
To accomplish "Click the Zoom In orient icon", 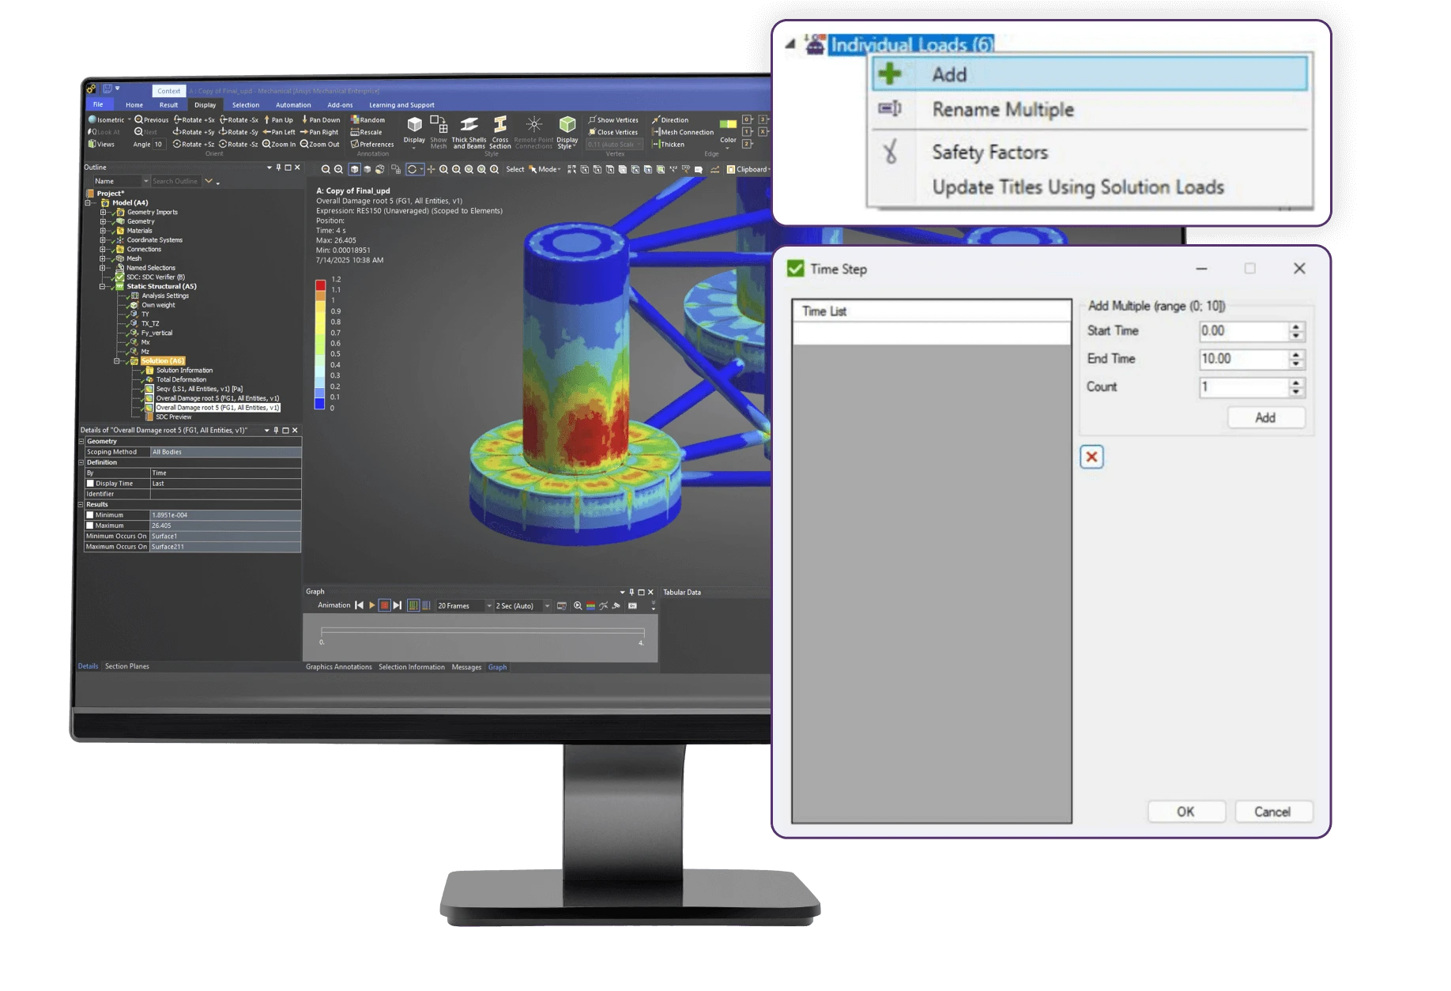I will click(x=267, y=145).
